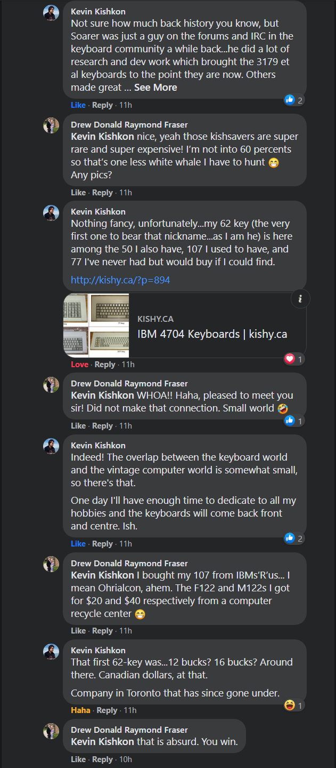This screenshot has height=768, width=336.
Task: Like Drew's 'Any pics?' comment
Action: (78, 192)
